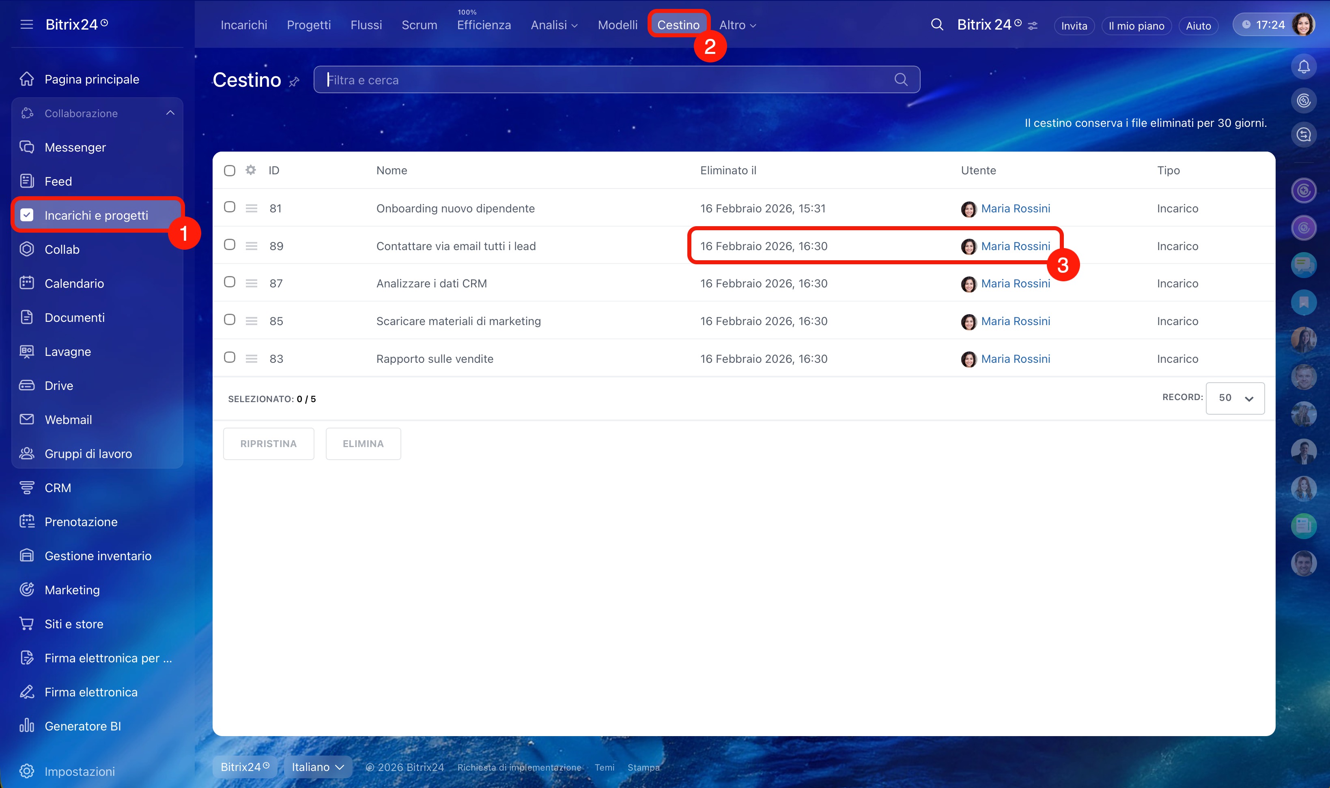Expand the Analisi menu dropdown
1330x788 pixels.
(554, 25)
